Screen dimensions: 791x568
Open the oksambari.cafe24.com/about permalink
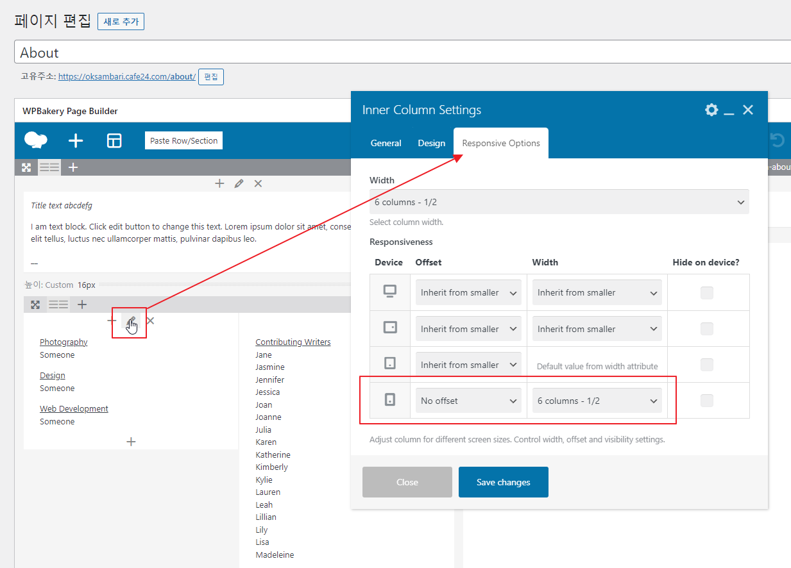[127, 76]
